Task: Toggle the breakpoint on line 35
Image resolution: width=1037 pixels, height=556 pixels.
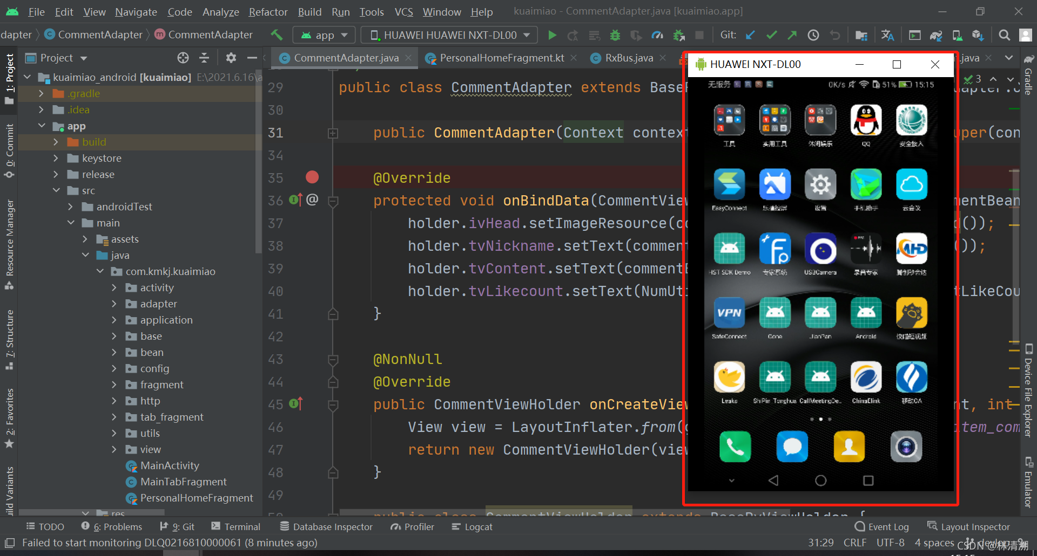Action: (312, 177)
